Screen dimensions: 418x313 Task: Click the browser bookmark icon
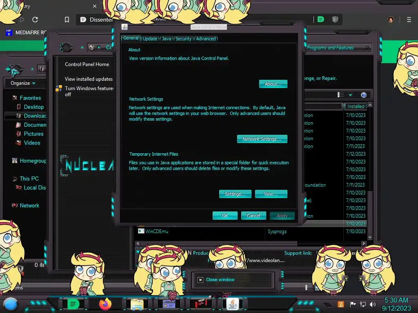pyautogui.click(x=67, y=20)
